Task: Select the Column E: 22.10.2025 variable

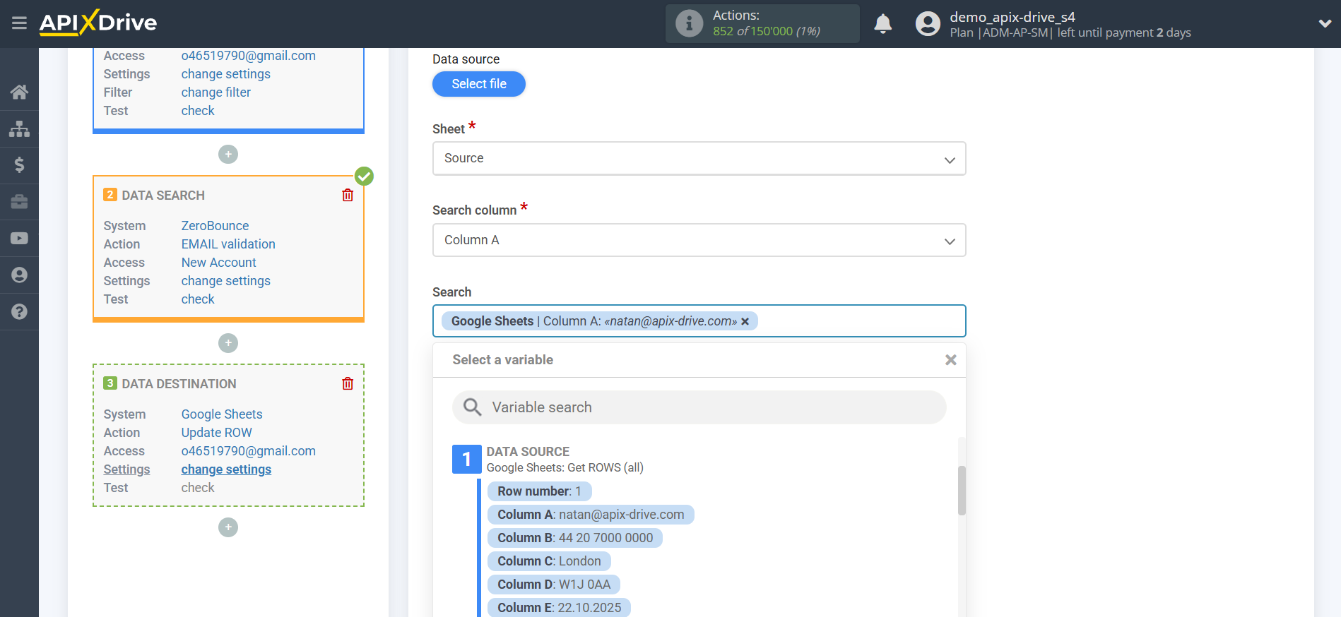Action: pos(559,608)
